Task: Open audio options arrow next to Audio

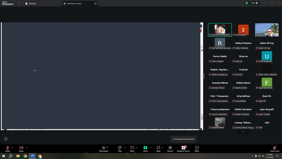Action: click(x=12, y=148)
